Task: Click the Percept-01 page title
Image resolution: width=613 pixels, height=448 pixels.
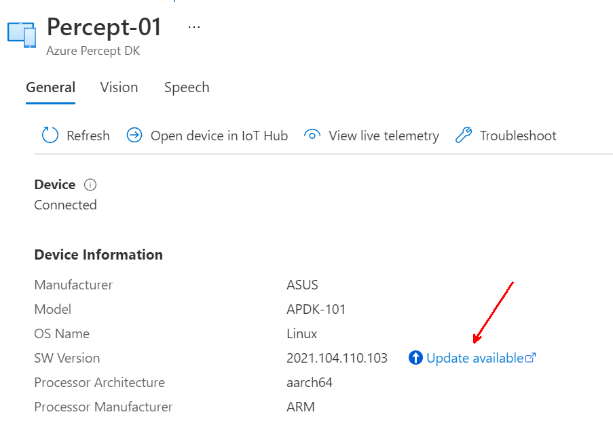Action: pos(104,27)
